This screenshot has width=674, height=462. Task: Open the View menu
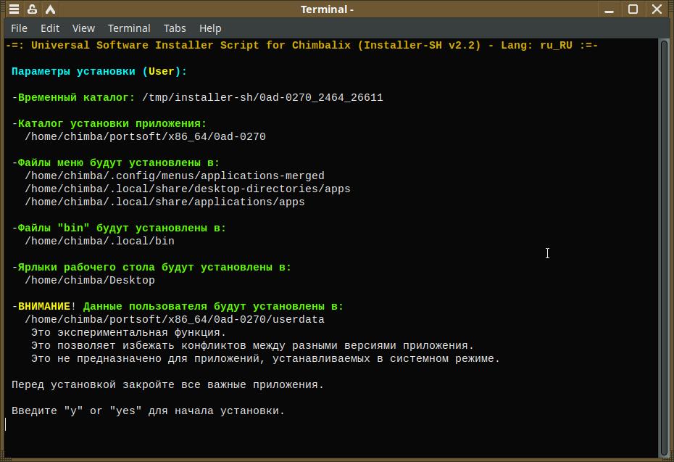[x=83, y=28]
